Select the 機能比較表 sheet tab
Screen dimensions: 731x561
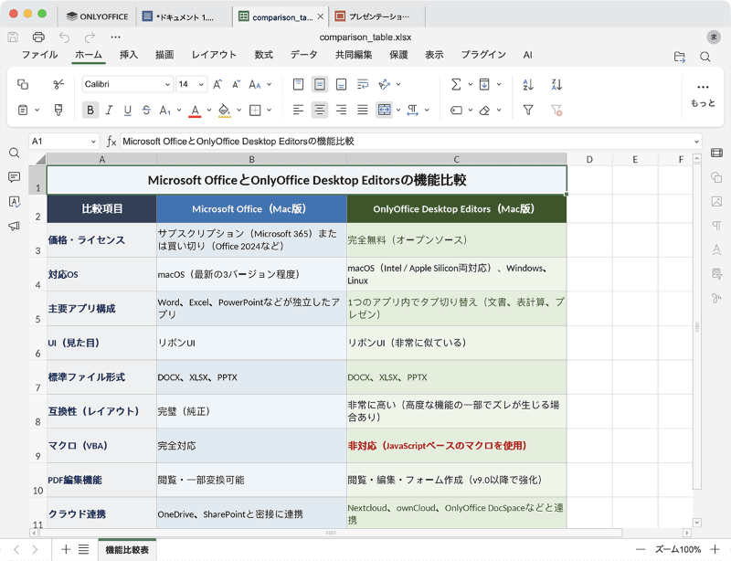pyautogui.click(x=127, y=550)
